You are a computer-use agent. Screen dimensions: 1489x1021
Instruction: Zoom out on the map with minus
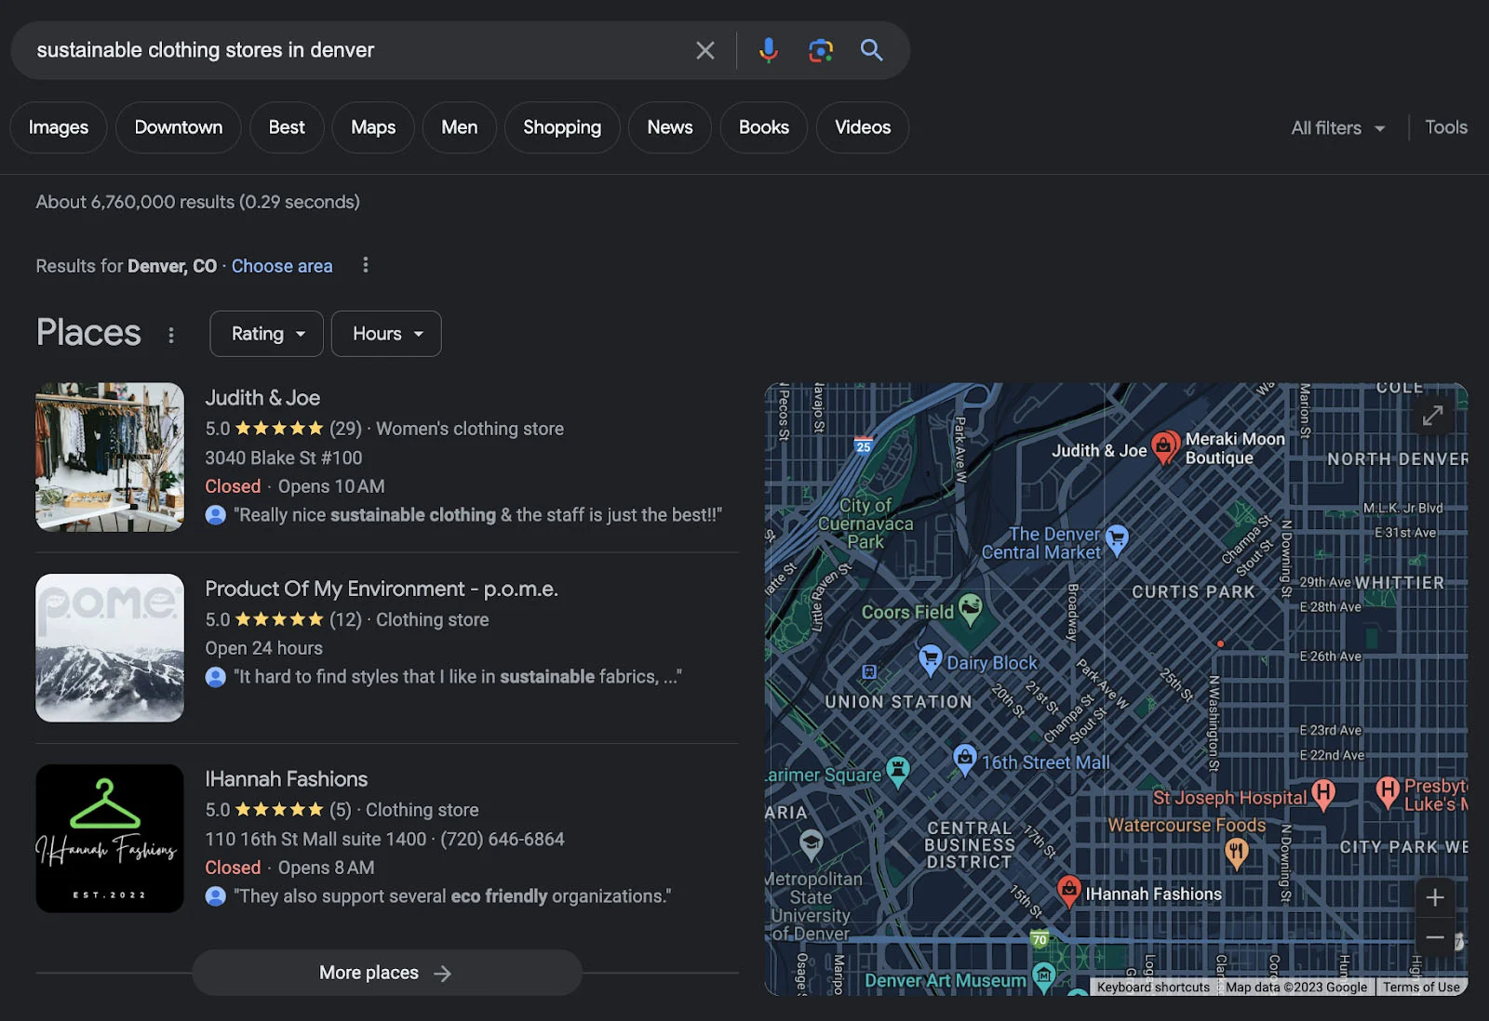tap(1435, 937)
